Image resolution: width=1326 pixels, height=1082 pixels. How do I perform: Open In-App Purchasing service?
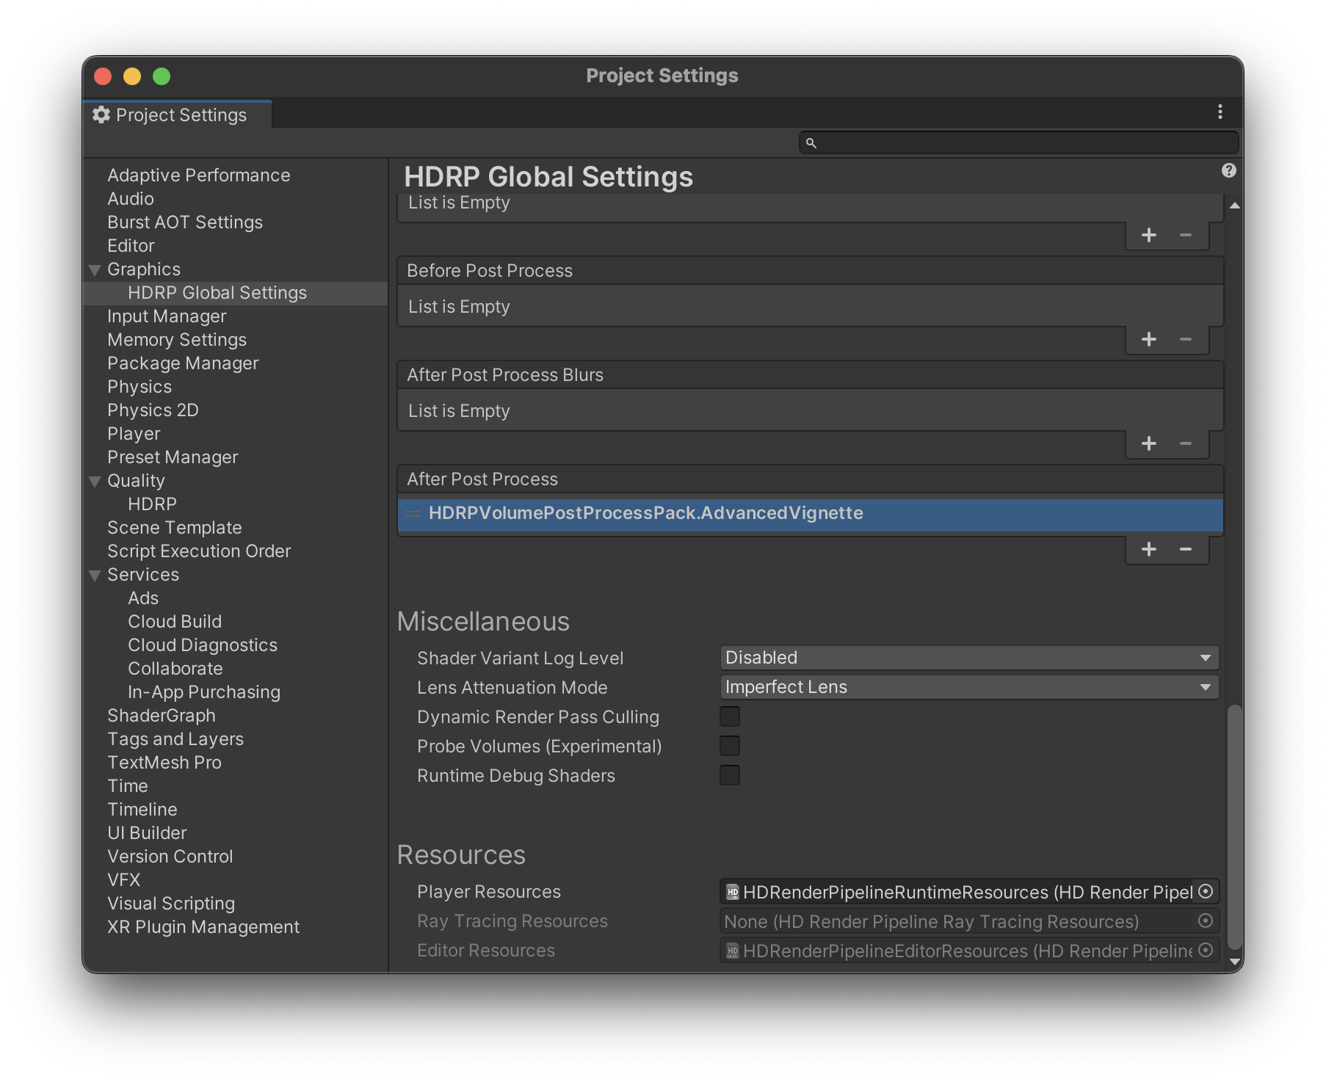[x=204, y=692]
